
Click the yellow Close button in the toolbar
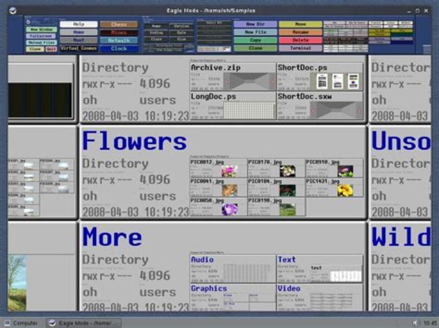click(35, 49)
